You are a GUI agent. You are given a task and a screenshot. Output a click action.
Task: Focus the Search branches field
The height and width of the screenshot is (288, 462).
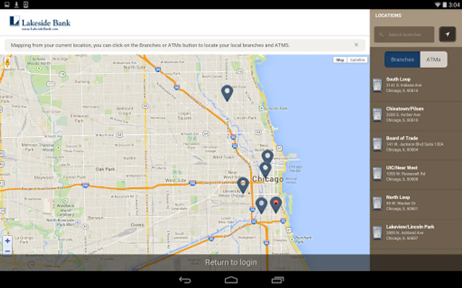pyautogui.click(x=404, y=34)
